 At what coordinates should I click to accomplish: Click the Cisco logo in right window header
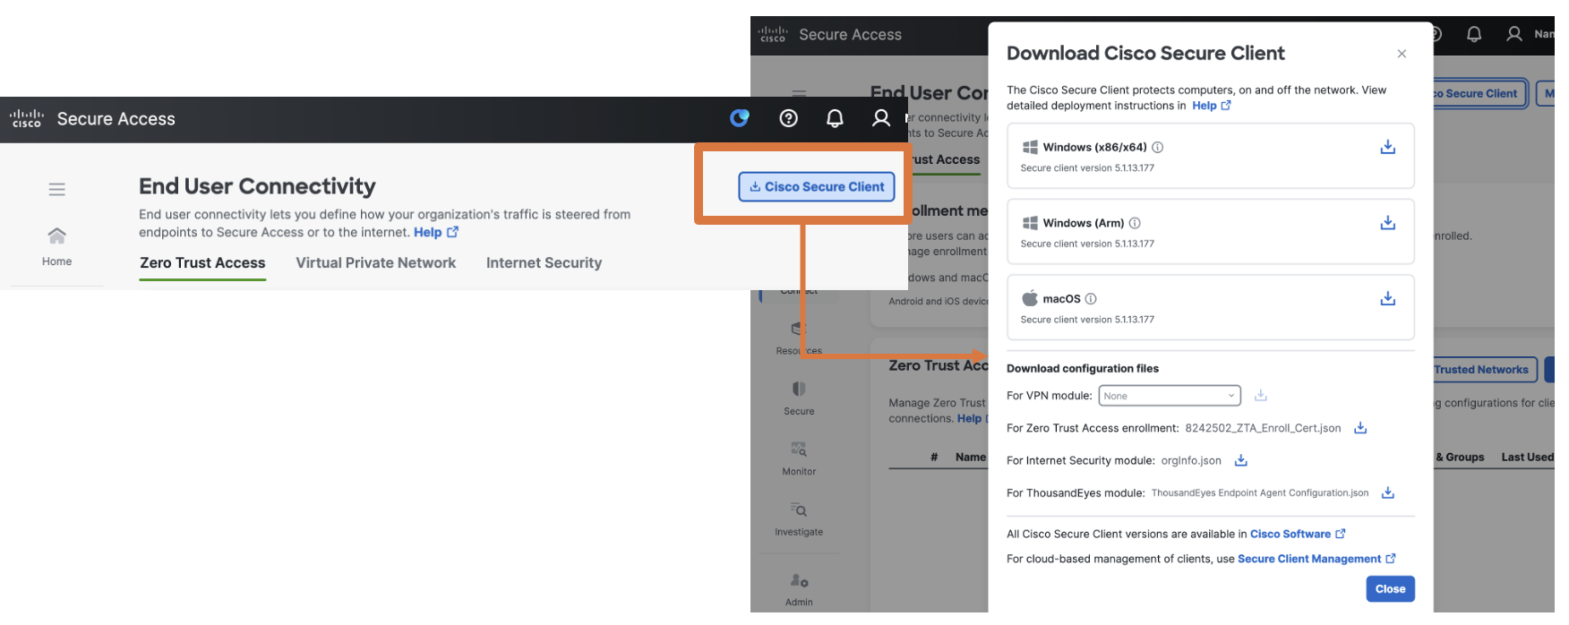[x=773, y=34]
